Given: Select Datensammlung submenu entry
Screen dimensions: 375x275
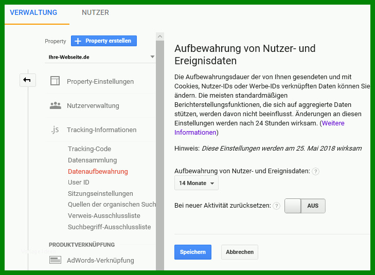Looking at the screenshot, I should 92,160.
